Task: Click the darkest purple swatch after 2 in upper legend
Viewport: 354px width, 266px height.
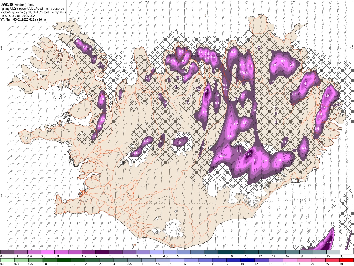Action: (x=102, y=252)
